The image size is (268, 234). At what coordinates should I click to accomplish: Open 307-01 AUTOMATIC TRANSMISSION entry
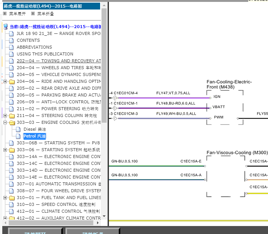[x=59, y=184]
